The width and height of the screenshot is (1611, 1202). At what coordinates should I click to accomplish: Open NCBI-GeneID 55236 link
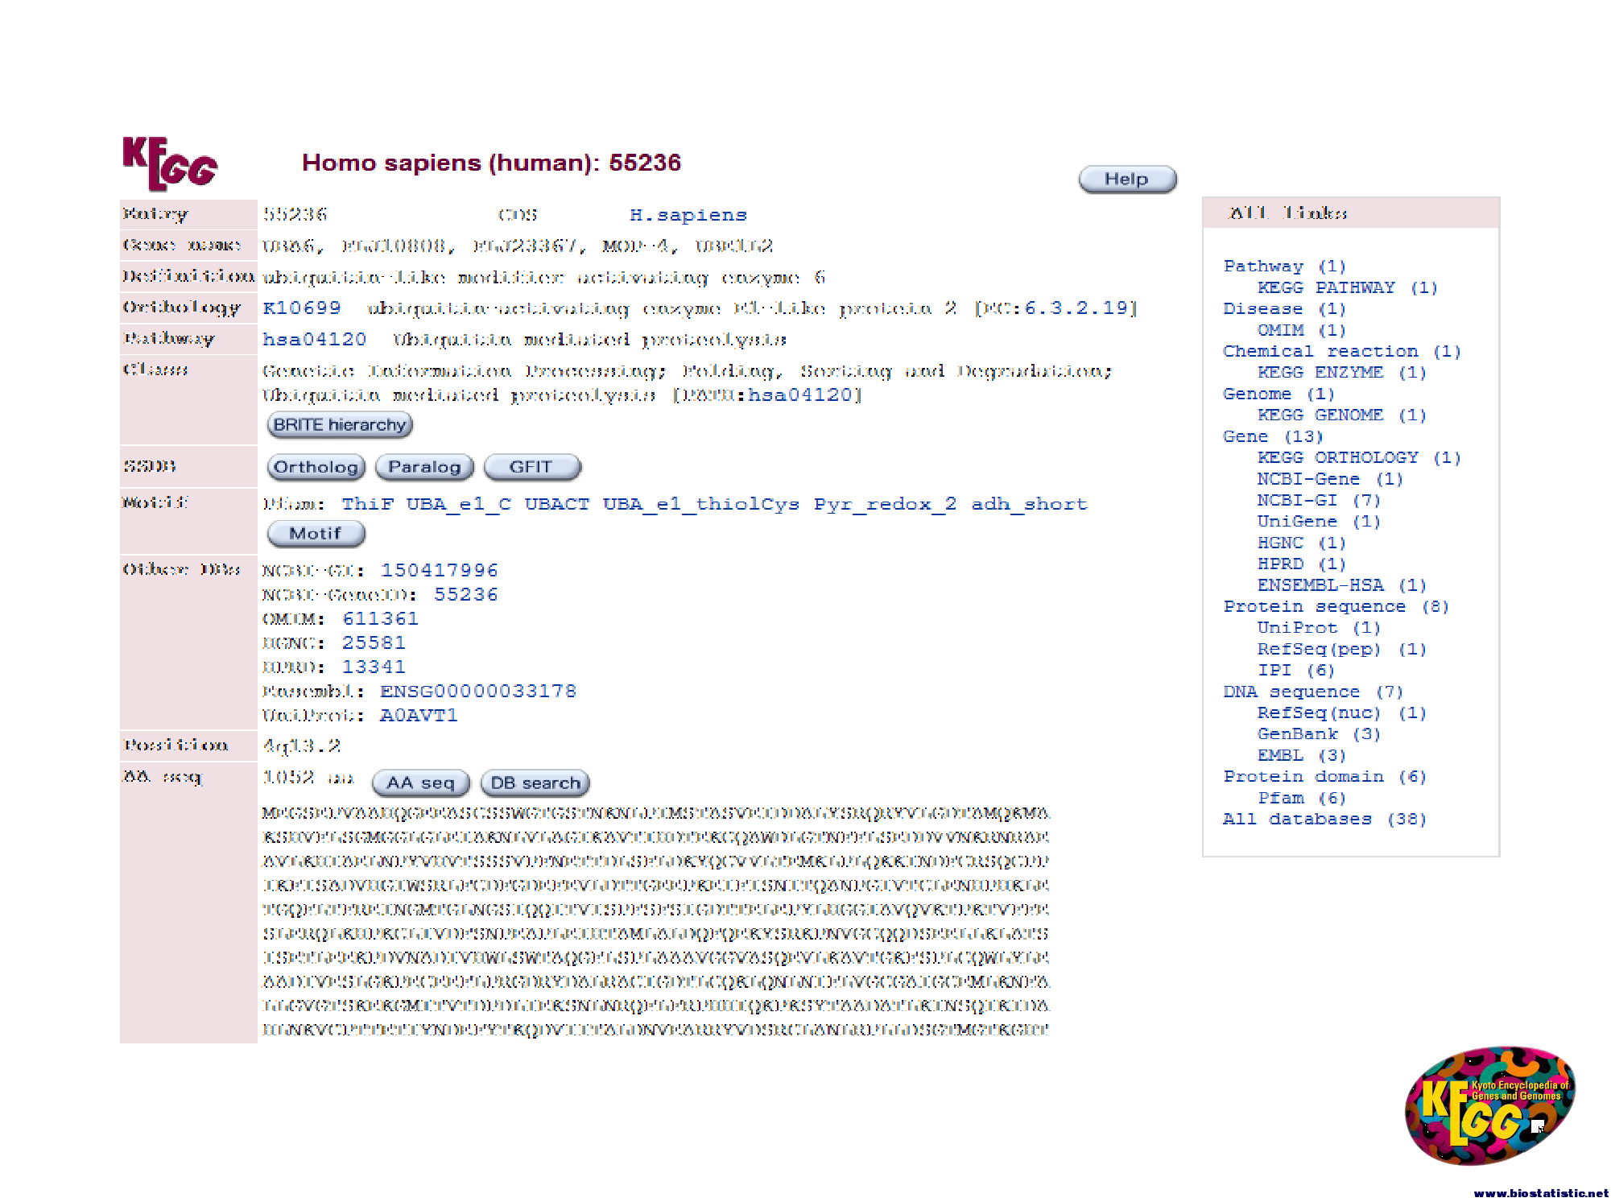point(466,595)
